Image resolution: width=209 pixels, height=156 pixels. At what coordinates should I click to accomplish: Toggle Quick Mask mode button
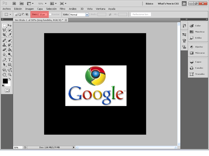7,90
